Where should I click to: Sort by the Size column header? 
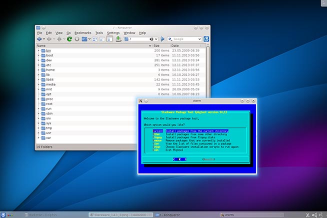coord(161,45)
